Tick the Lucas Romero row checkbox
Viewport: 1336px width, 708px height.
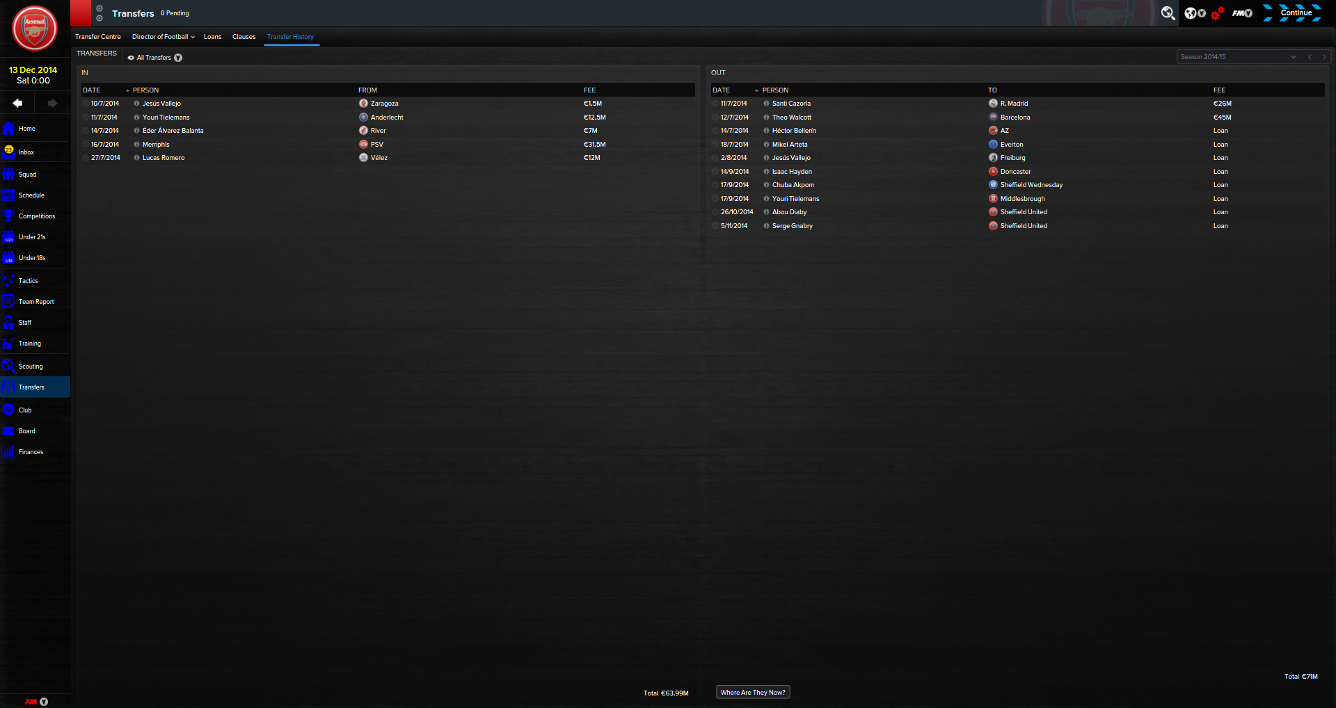(x=86, y=158)
